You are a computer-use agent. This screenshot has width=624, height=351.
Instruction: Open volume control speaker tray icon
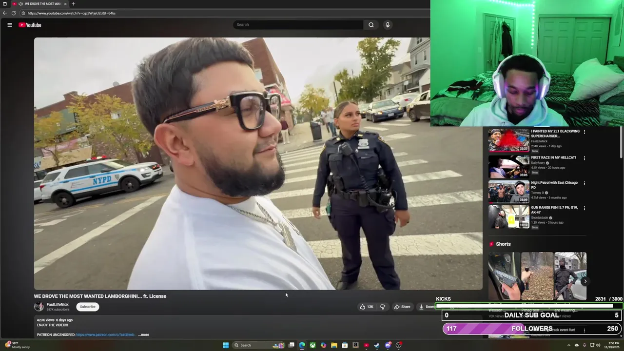(x=598, y=345)
